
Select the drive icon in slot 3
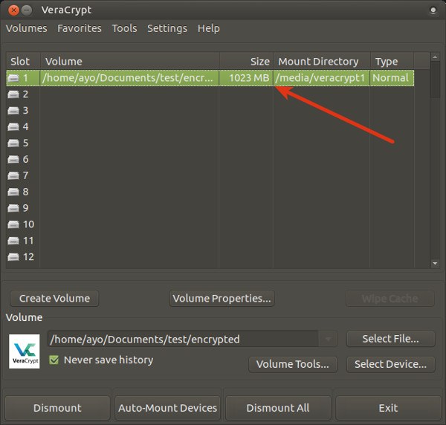13,110
